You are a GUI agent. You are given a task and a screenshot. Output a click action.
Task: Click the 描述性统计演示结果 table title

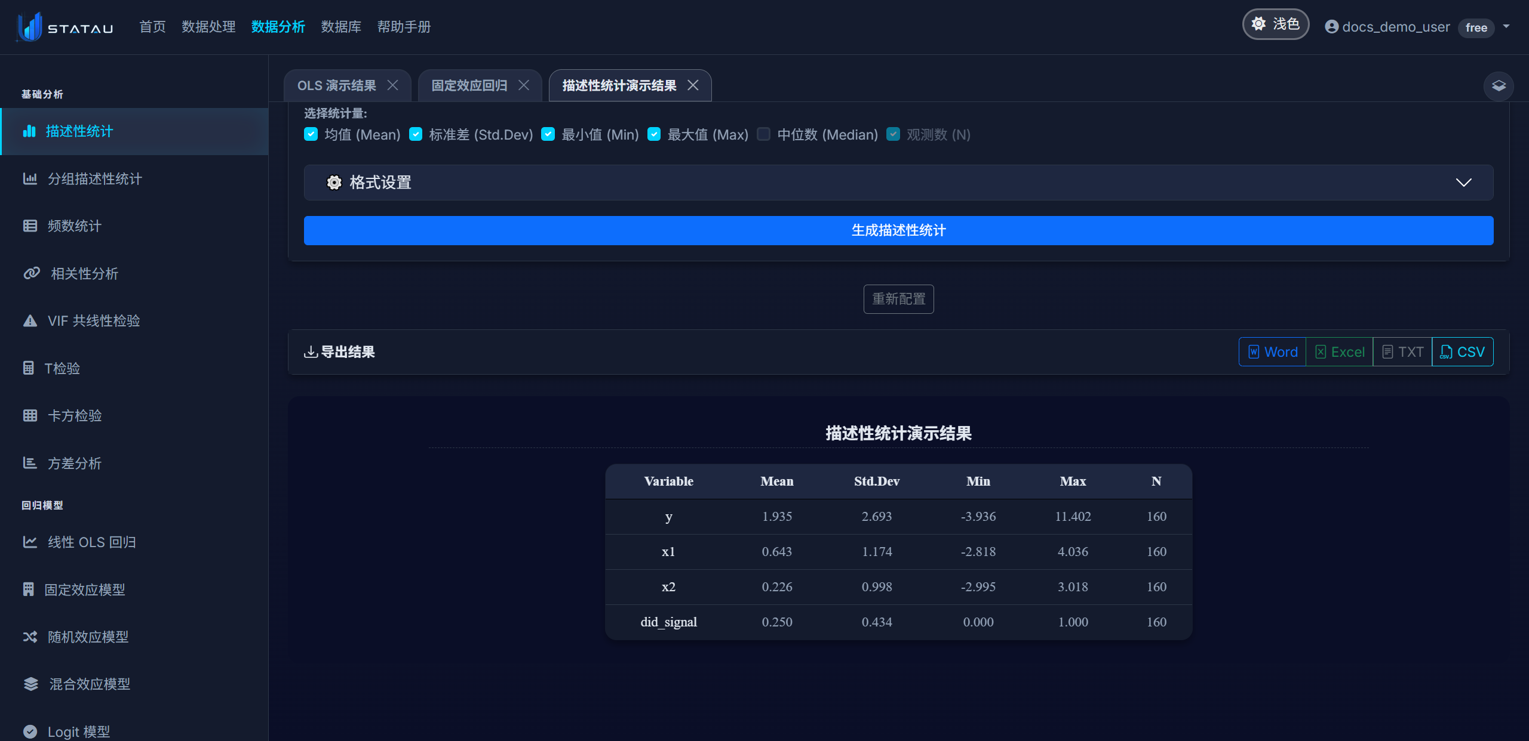click(898, 433)
